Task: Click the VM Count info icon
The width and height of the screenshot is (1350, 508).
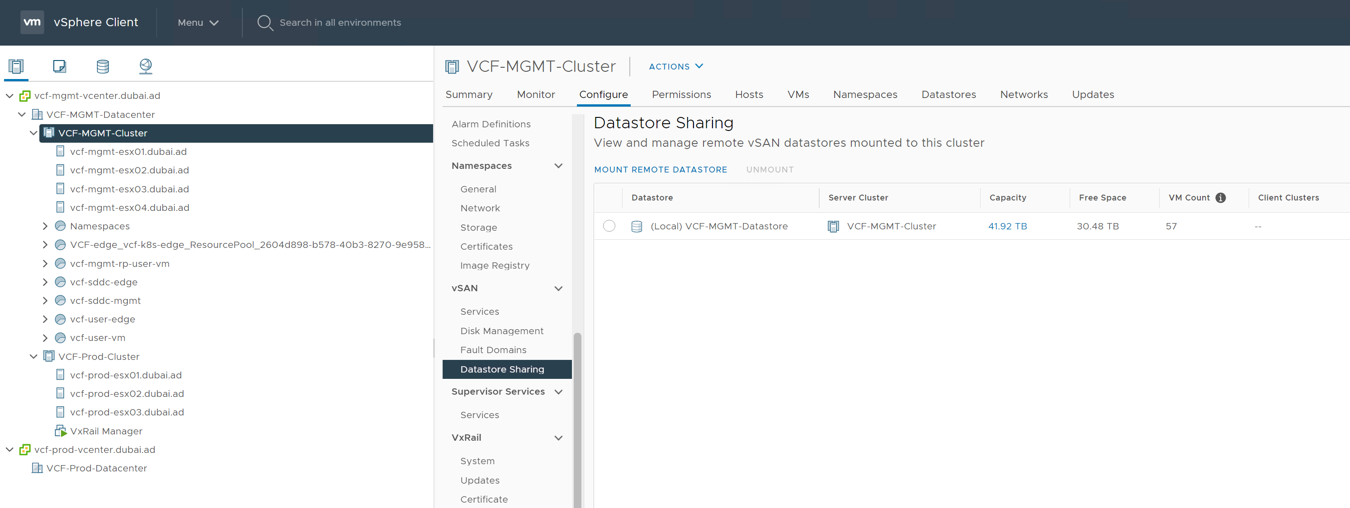Action: (1221, 197)
